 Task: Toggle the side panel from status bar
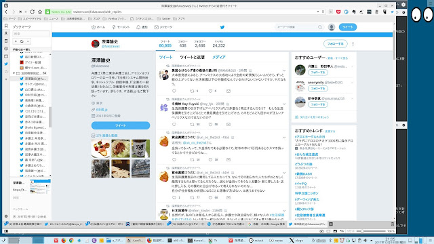[6, 231]
